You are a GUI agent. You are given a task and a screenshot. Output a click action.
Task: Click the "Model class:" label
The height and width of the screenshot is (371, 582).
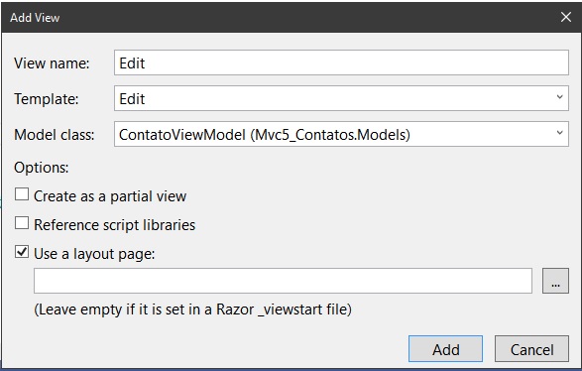[55, 135]
